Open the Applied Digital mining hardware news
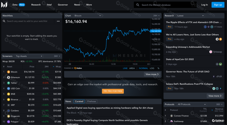 point(110,108)
